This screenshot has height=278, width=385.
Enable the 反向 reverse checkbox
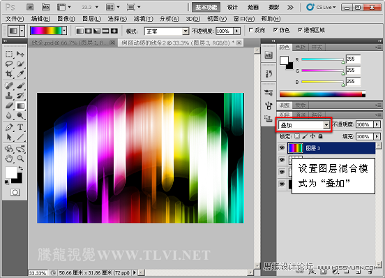point(250,30)
